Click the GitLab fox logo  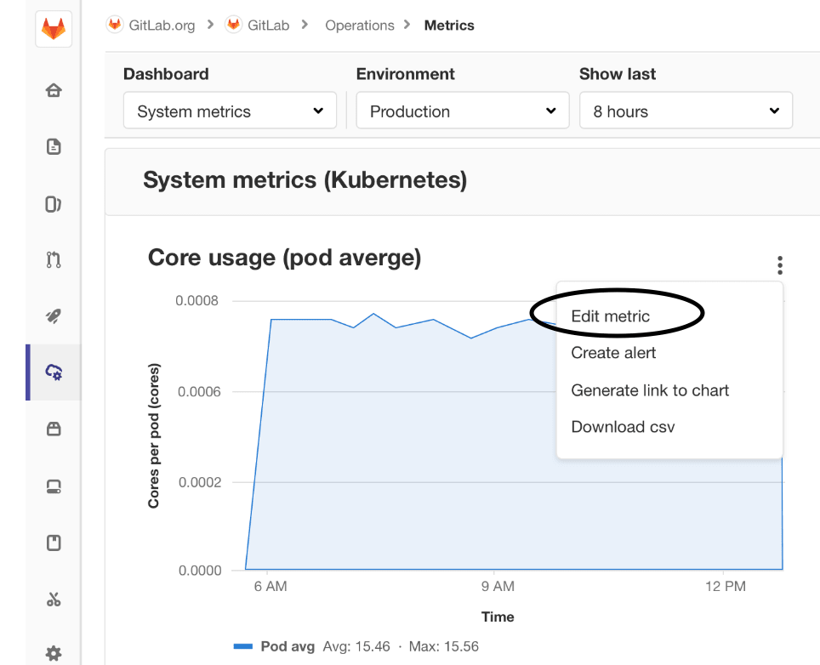pyautogui.click(x=53, y=30)
